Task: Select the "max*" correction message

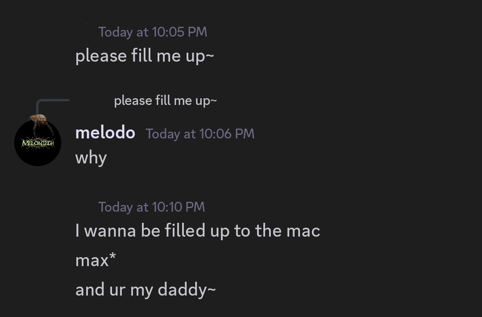Action: [96, 260]
